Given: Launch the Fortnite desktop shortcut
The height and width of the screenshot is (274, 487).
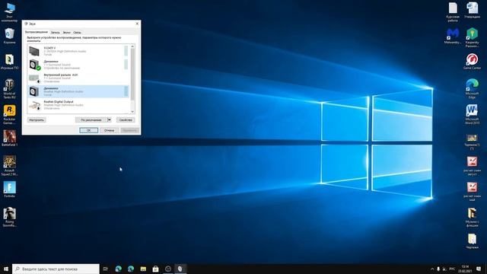Looking at the screenshot, I should [x=9, y=190].
